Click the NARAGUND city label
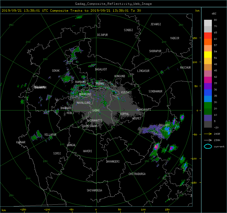 (85, 94)
